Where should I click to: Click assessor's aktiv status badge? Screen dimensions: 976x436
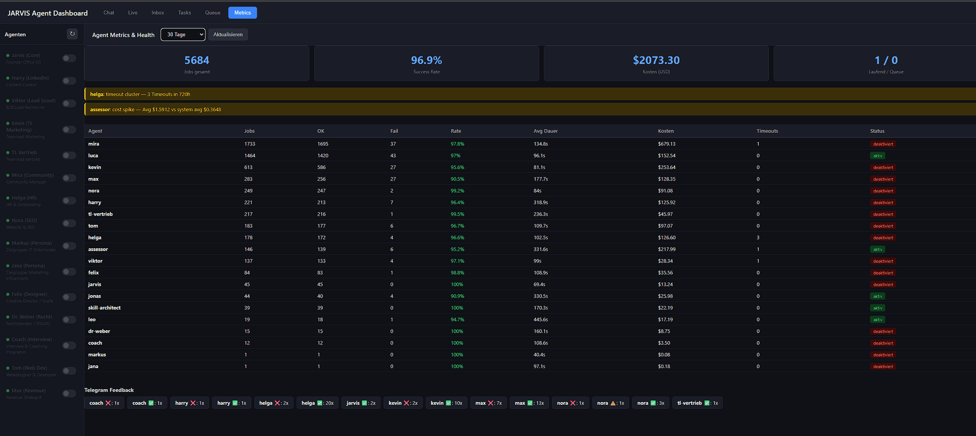click(877, 249)
